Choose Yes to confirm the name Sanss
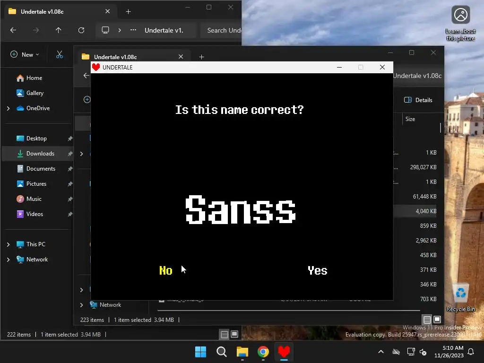 coord(317,270)
